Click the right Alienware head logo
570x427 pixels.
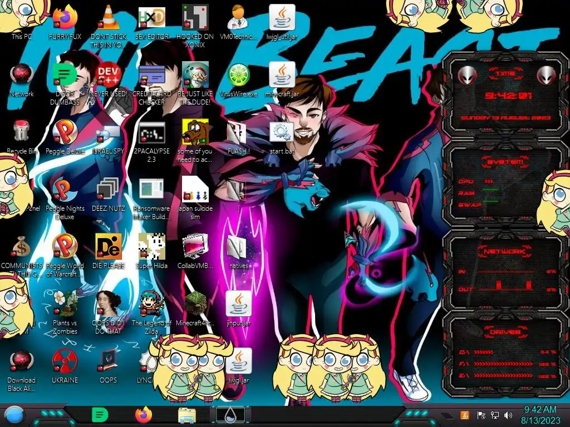pyautogui.click(x=547, y=75)
